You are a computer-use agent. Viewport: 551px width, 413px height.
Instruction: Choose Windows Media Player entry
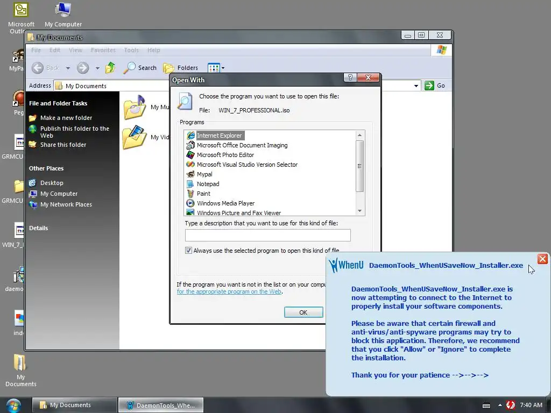tap(221, 203)
